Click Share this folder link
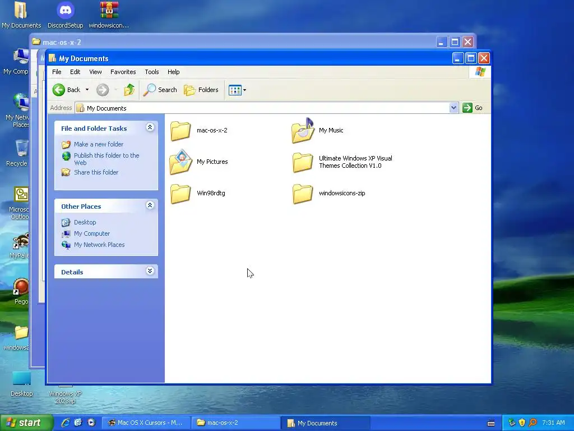Image resolution: width=574 pixels, height=431 pixels. click(x=96, y=172)
